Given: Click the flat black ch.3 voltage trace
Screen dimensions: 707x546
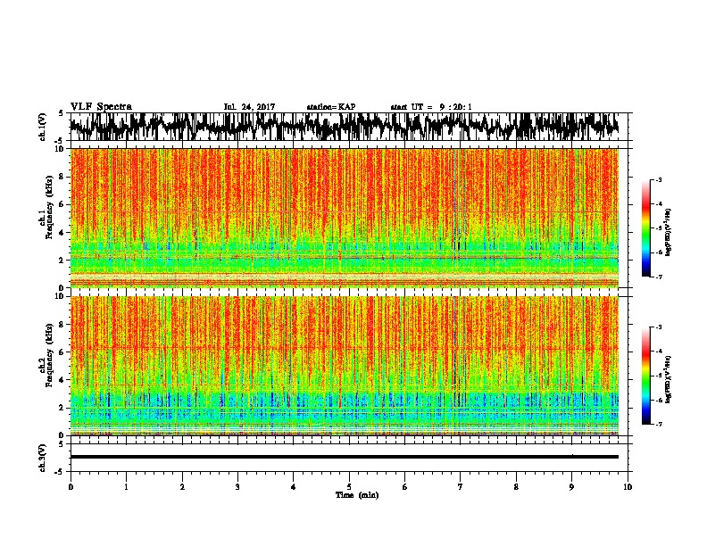Looking at the screenshot, I should (344, 457).
